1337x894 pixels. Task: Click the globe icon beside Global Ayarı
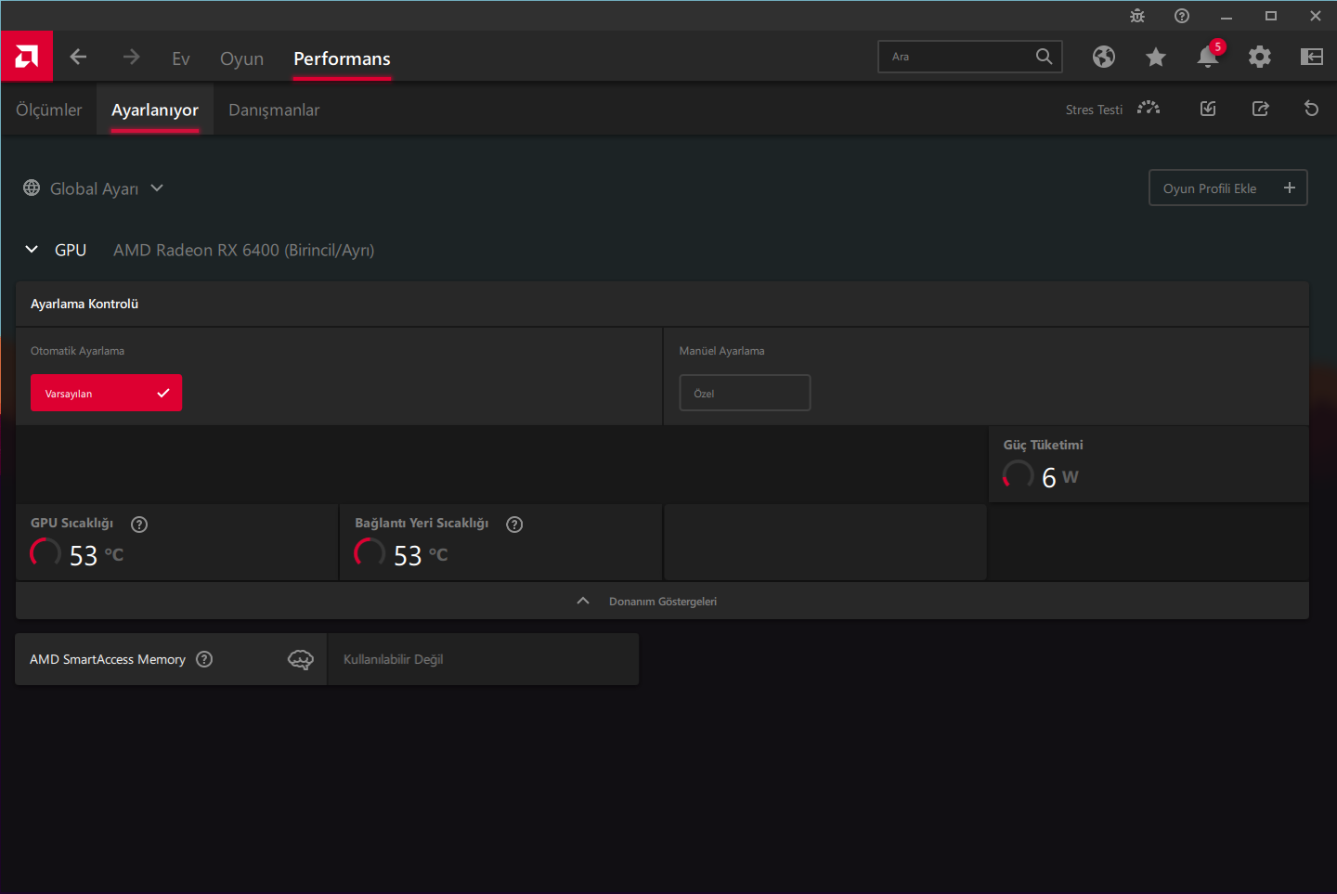coord(32,188)
